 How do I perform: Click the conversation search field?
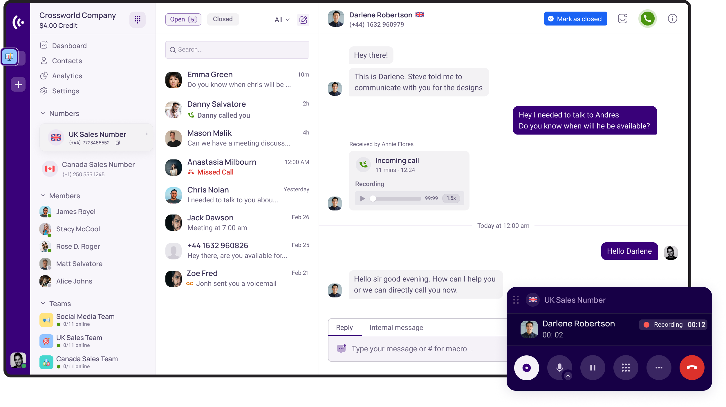237,50
